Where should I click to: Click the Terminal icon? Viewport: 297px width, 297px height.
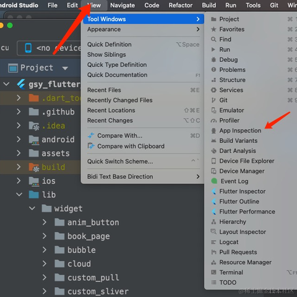[213, 272]
